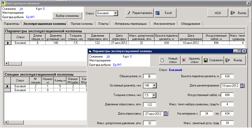This screenshot has height=128, width=252.
Task: Export the data with the Excel button
Action: (x=165, y=13)
